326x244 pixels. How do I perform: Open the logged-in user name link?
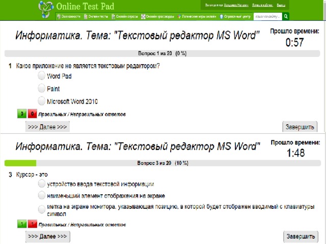click(x=236, y=5)
